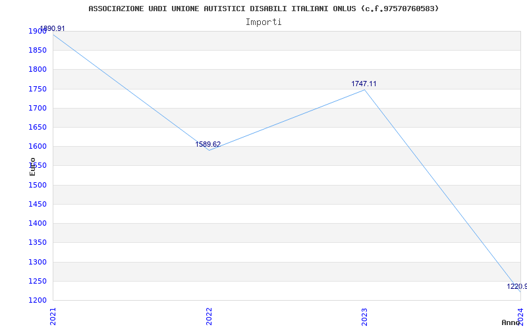Click the 1500 y-axis tick label

click(38, 185)
